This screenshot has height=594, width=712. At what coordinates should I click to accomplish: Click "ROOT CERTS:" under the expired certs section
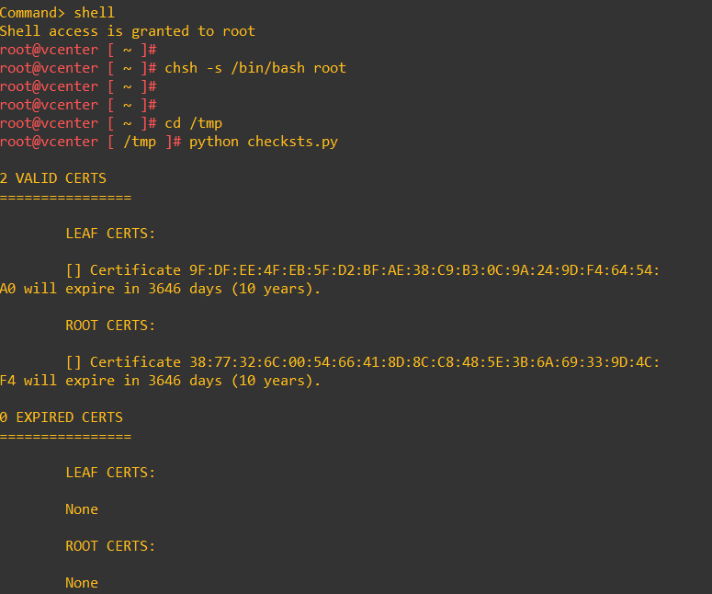pos(110,546)
